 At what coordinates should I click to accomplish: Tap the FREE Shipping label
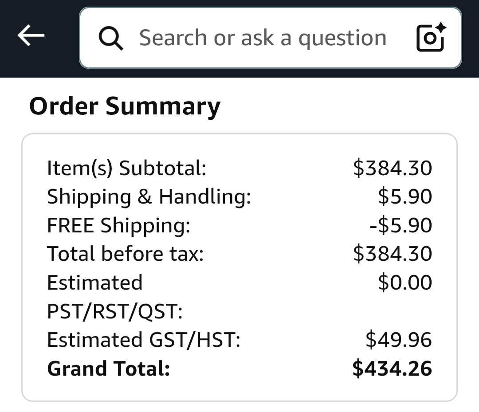click(118, 225)
